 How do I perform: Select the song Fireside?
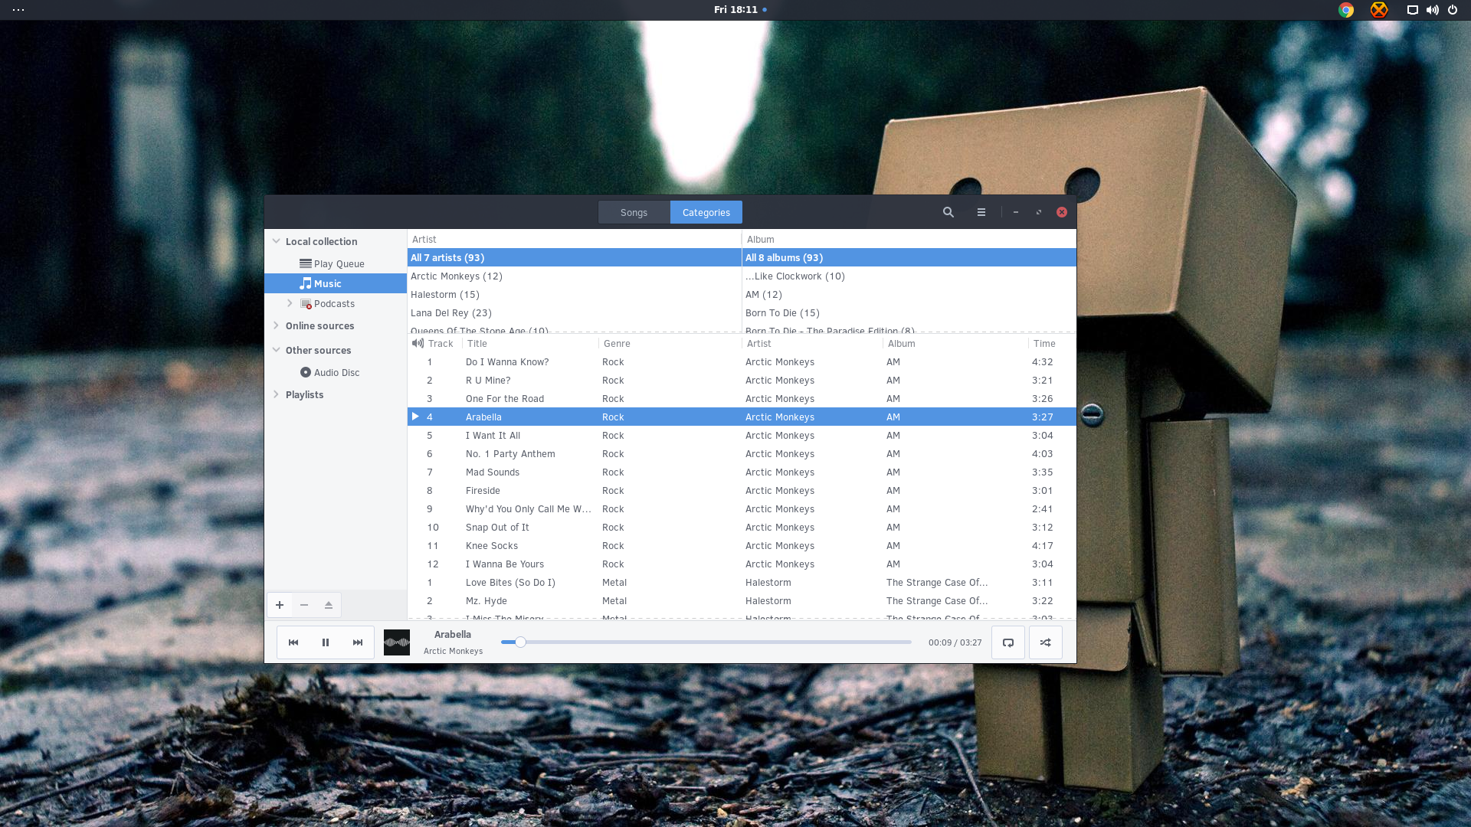coord(742,490)
